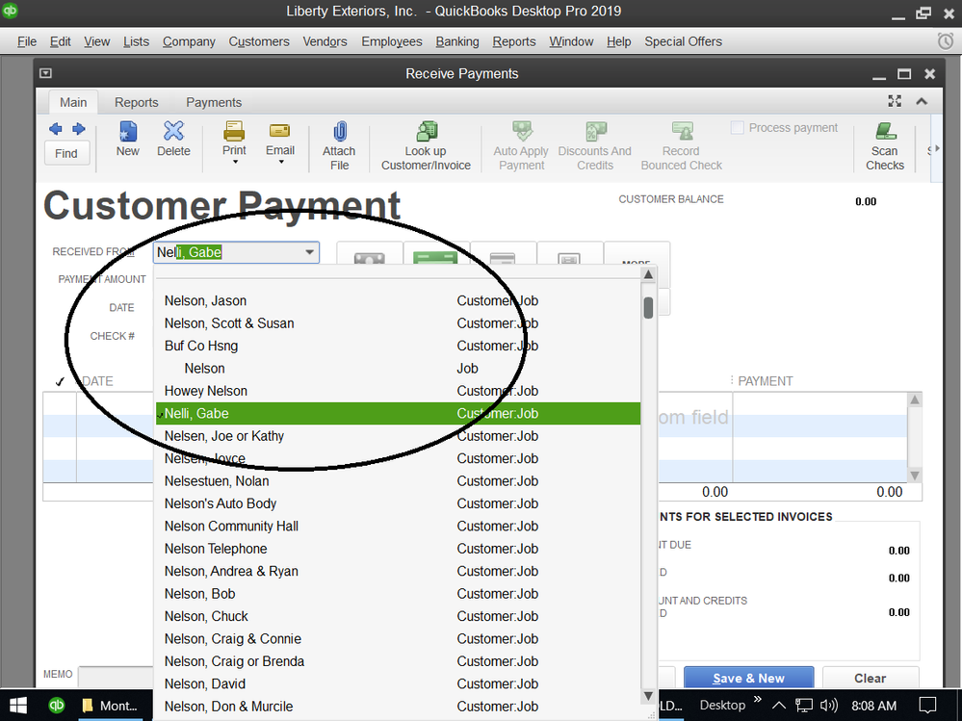Screen dimensions: 962x721
Task: Select Nelson Community Hall
Action: coord(398,526)
